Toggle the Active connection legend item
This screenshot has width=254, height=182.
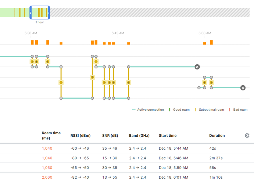click(148, 110)
